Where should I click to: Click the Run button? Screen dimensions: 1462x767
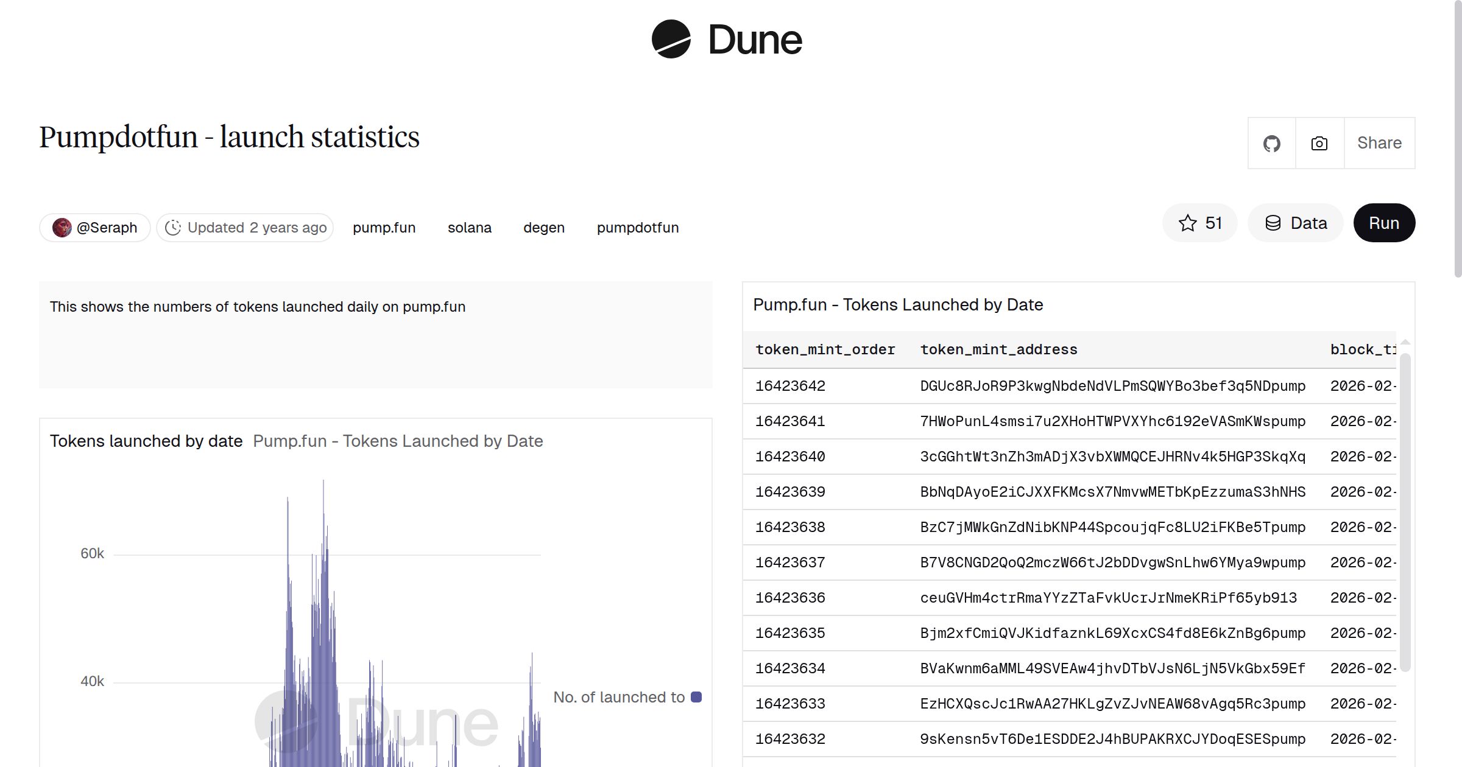point(1384,223)
